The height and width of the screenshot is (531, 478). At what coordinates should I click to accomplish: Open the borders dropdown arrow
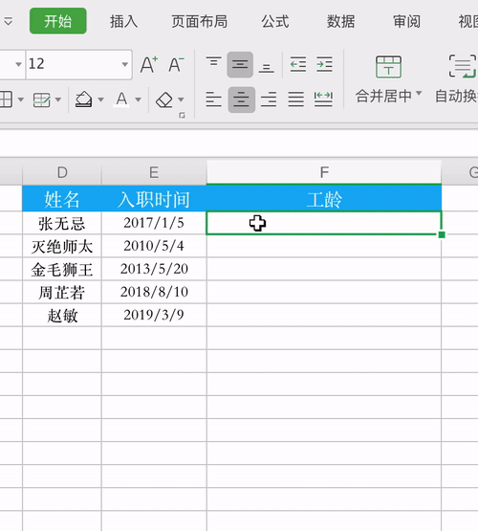pyautogui.click(x=21, y=100)
